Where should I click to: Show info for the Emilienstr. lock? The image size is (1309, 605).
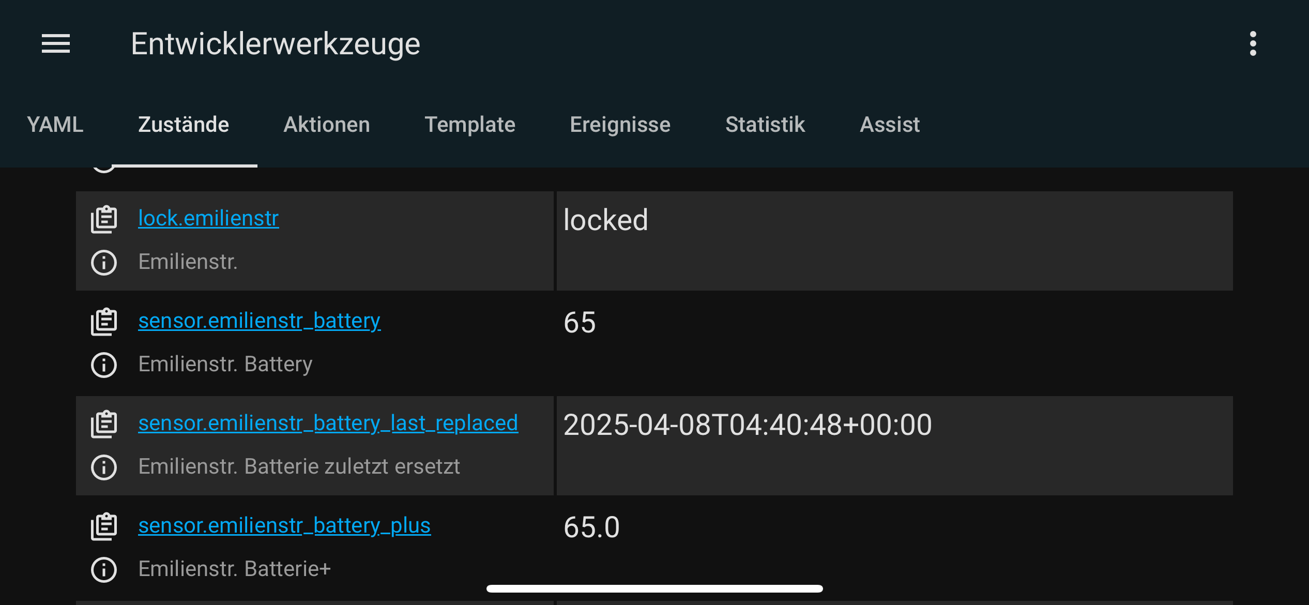coord(104,263)
